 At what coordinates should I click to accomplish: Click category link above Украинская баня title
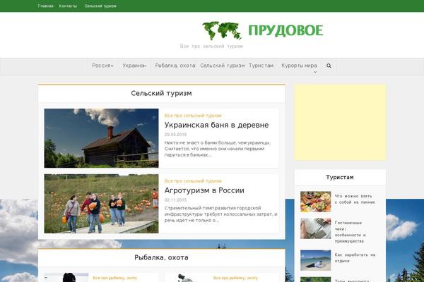pyautogui.click(x=193, y=116)
